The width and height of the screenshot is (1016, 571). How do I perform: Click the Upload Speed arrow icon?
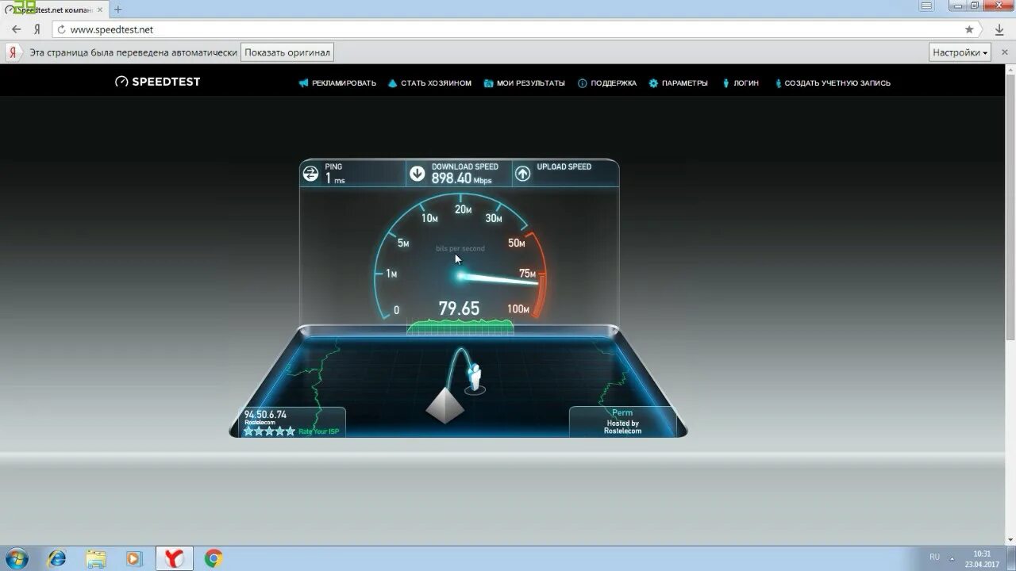click(523, 173)
